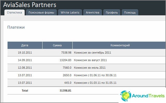Click comment Комиссия за сентябрь 2011
This screenshot has height=103, width=166.
click(x=92, y=53)
